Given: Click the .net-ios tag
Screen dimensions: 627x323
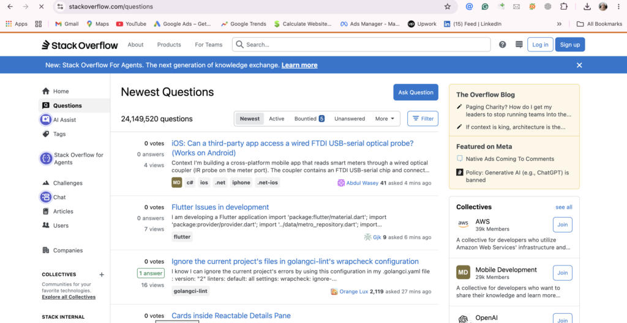Looking at the screenshot, I should click(267, 183).
